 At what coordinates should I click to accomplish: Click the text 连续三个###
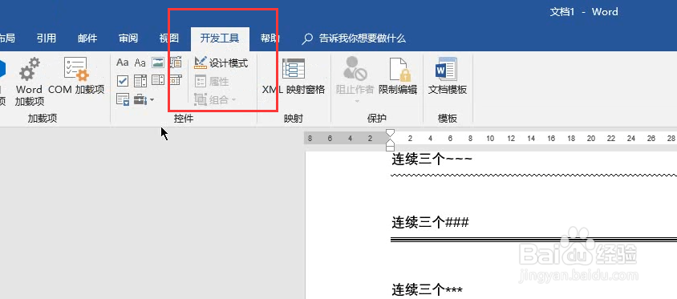pos(430,223)
